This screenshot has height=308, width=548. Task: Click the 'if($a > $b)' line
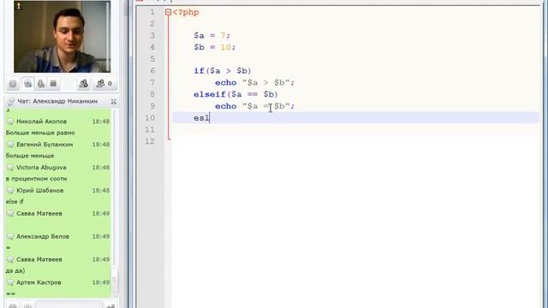click(223, 71)
